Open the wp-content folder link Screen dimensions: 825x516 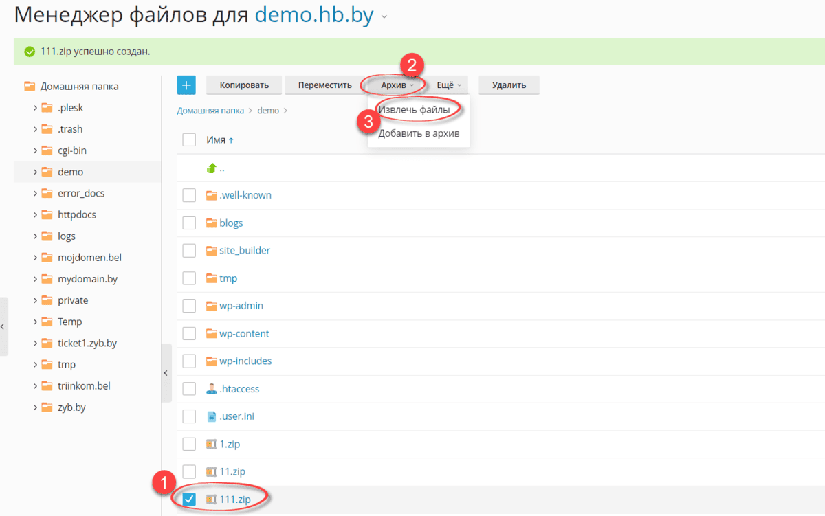coord(244,334)
